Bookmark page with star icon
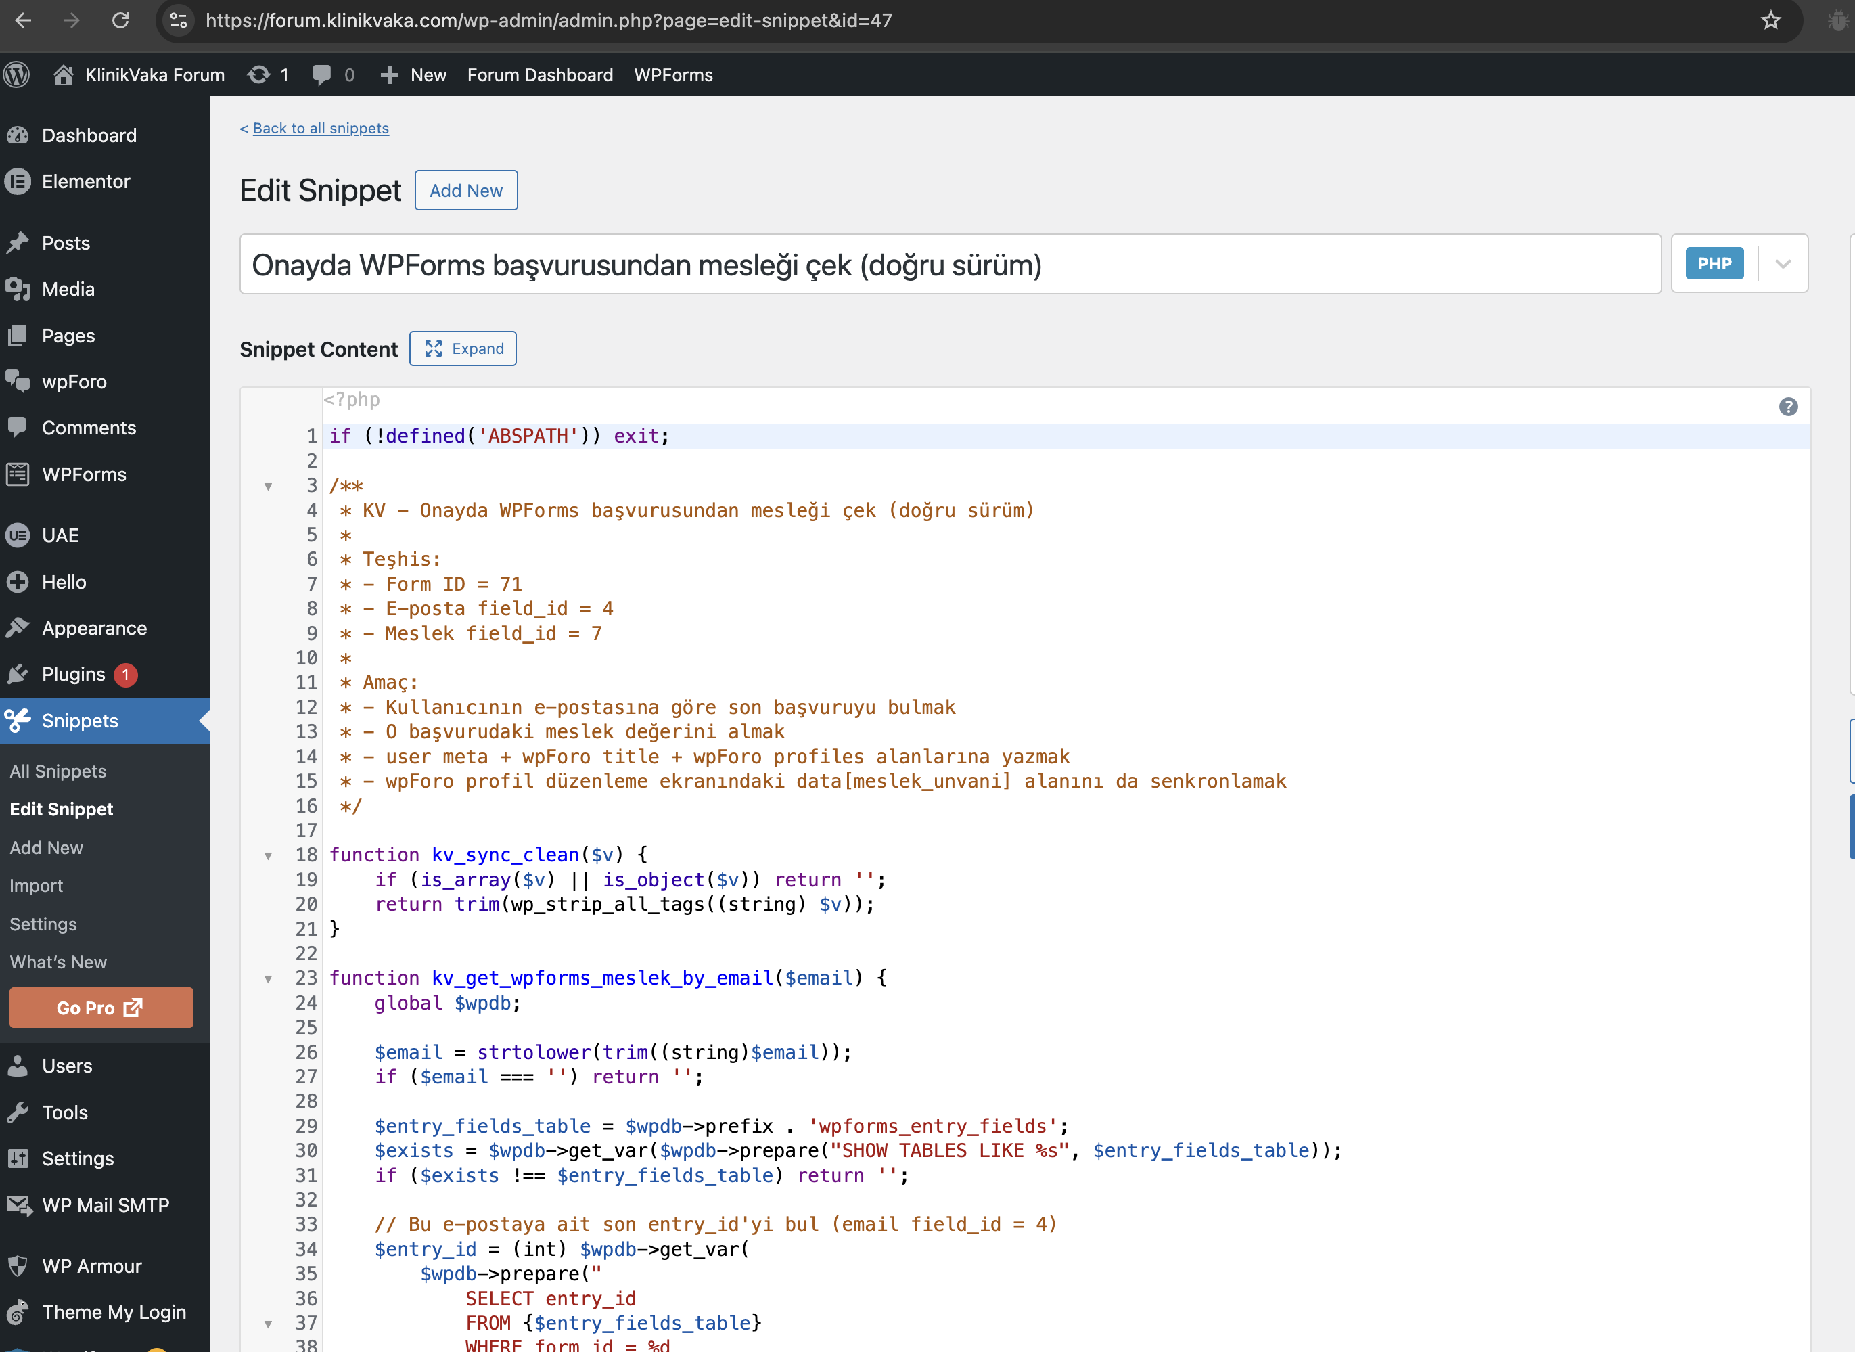This screenshot has height=1352, width=1855. (1770, 20)
